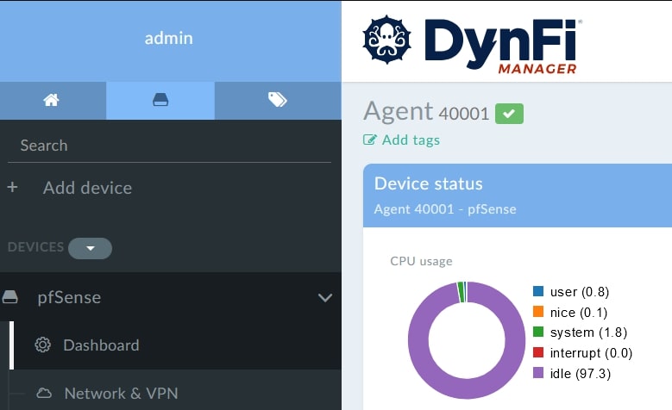The width and height of the screenshot is (672, 410).
Task: Click the 'Agent 40001' page heading
Action: 426,112
